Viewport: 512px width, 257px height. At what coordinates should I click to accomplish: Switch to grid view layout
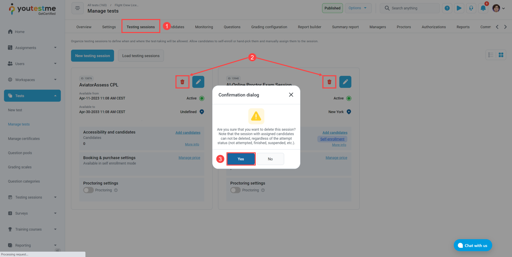501,55
